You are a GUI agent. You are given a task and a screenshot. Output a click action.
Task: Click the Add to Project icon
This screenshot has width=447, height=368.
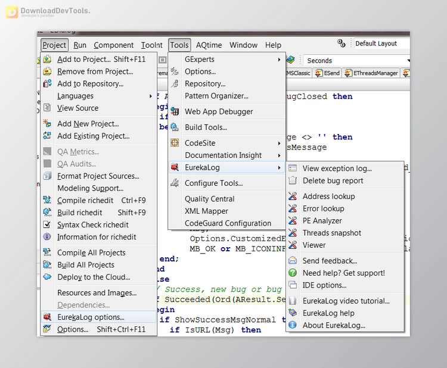pos(47,59)
